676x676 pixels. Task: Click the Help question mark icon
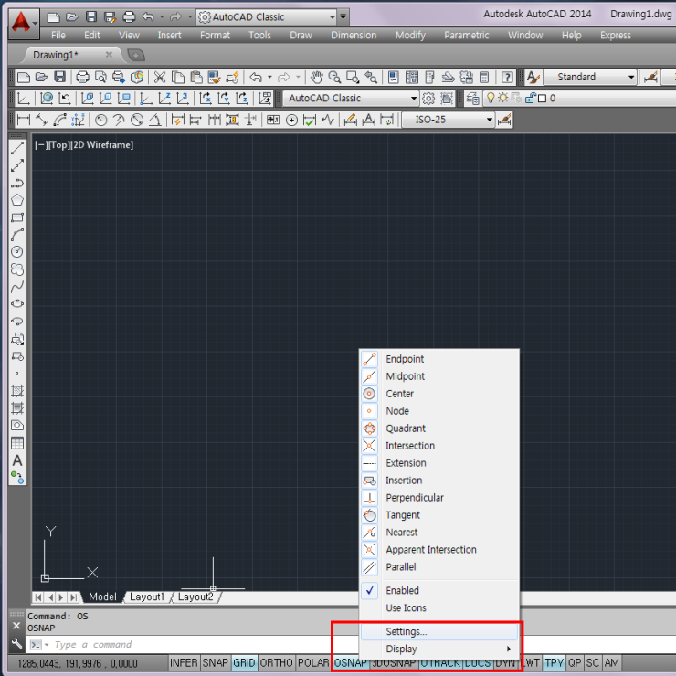[x=507, y=77]
